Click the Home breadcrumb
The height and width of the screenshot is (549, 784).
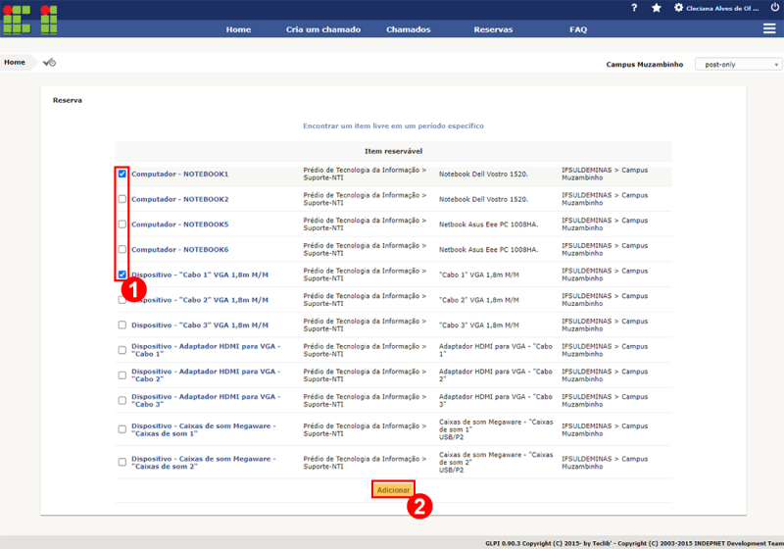15,62
